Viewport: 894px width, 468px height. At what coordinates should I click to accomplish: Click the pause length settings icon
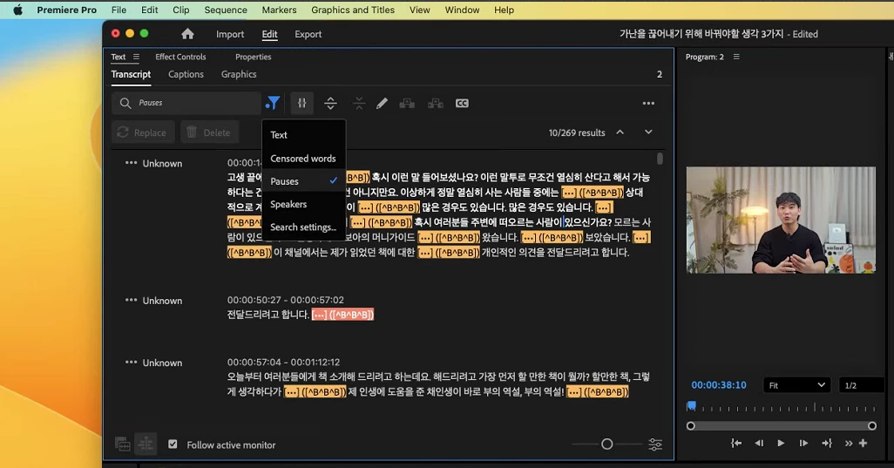(302, 103)
